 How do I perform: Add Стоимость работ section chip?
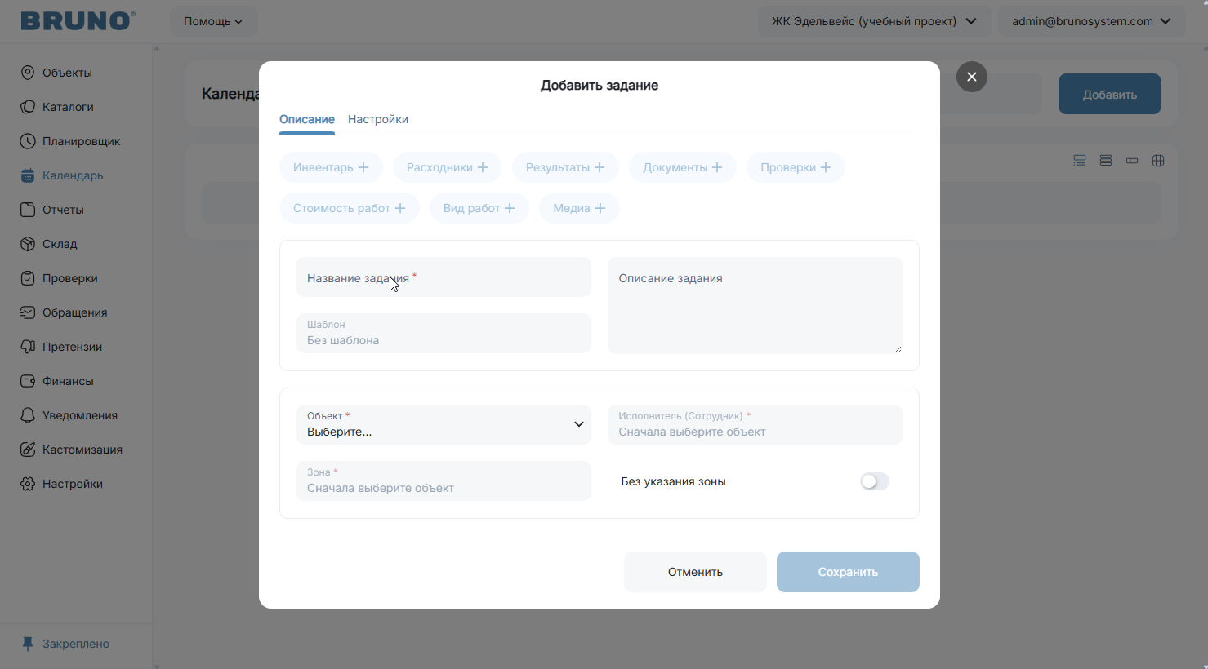[350, 208]
